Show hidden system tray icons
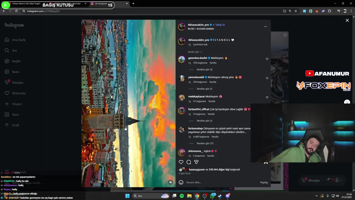355x200 pixels. 316,196
